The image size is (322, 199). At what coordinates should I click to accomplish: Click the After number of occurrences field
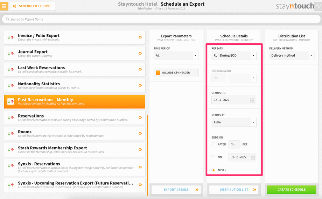(x=234, y=144)
